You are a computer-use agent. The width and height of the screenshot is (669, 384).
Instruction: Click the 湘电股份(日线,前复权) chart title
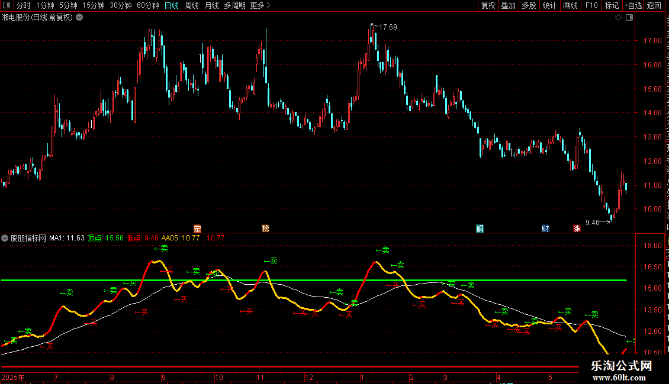pyautogui.click(x=37, y=18)
